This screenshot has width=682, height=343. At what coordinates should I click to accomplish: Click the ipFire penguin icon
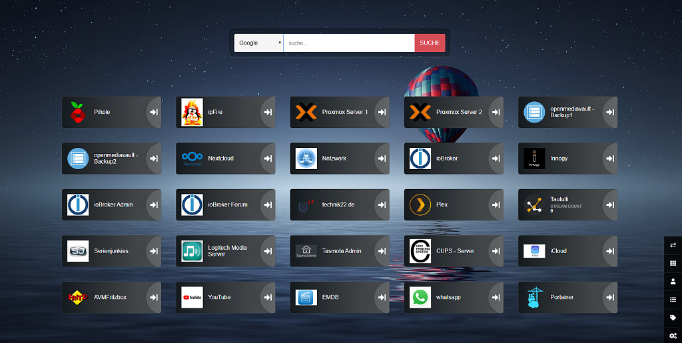(x=192, y=112)
